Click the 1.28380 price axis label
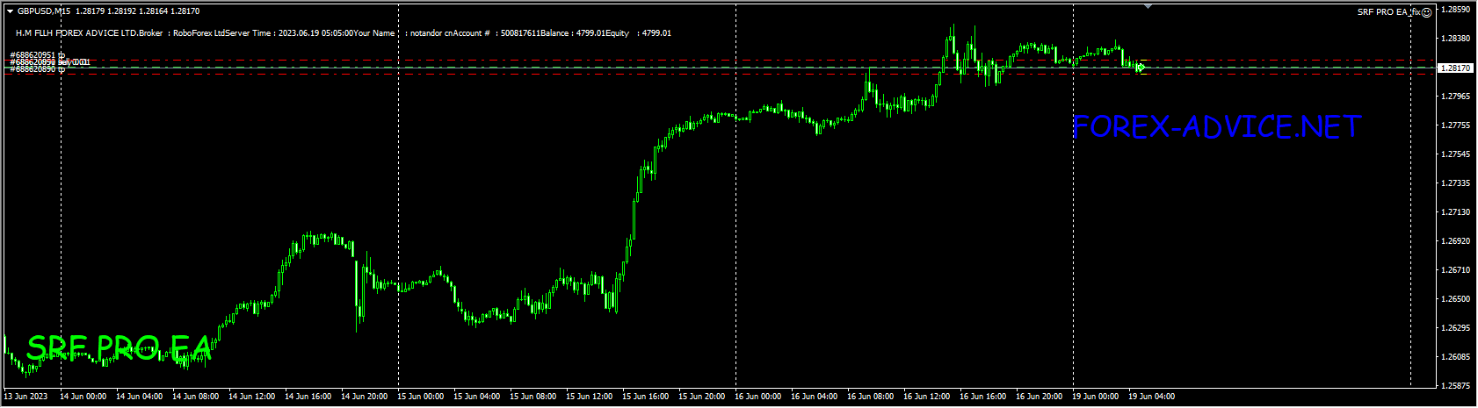1478x408 pixels. click(1457, 39)
